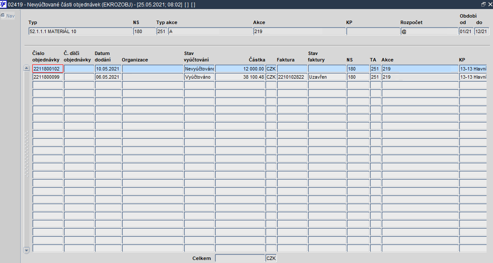Click the CZK currency next to Celkem
This screenshot has width=493, height=263.
tap(271, 258)
